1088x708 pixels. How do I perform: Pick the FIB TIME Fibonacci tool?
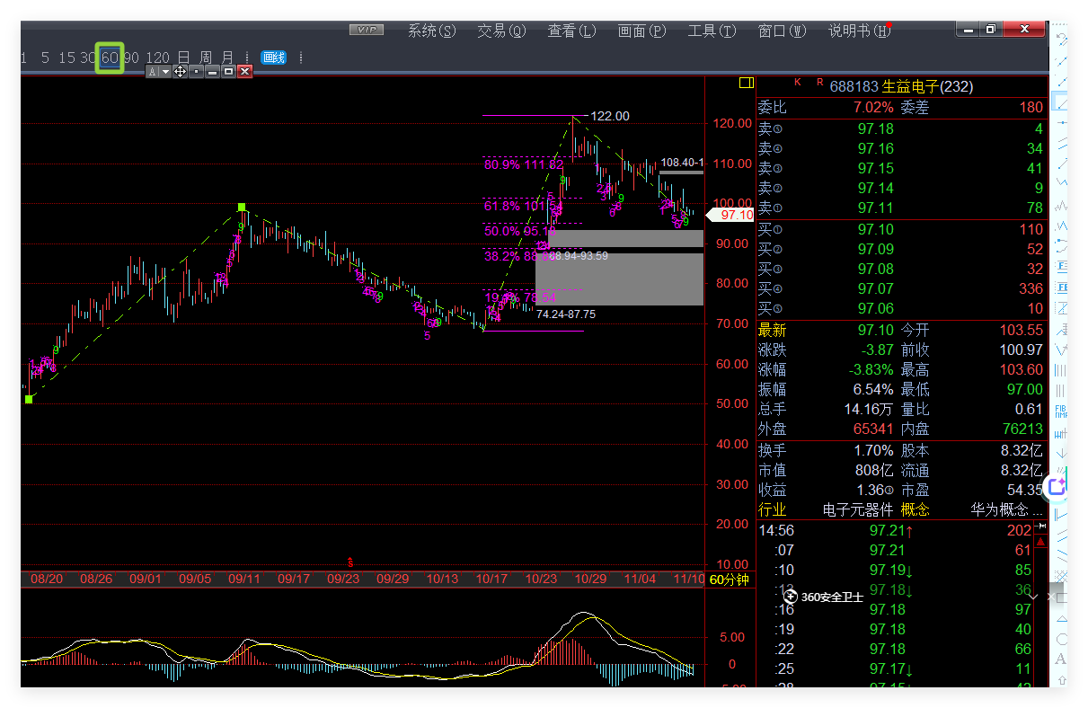(x=1060, y=412)
